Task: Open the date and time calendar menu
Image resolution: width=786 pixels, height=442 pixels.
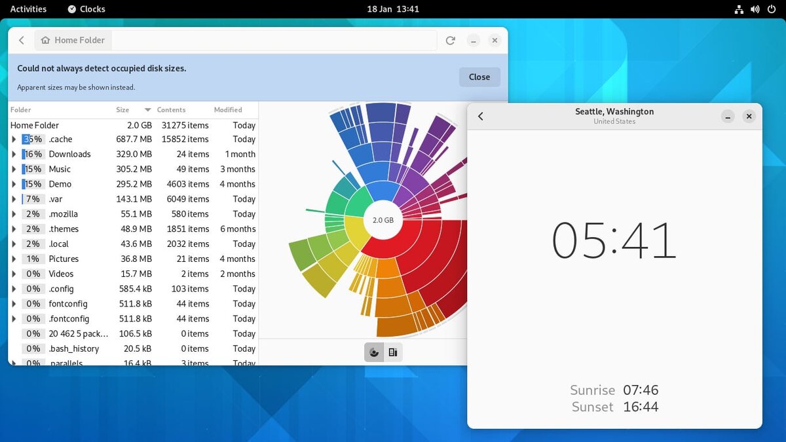Action: pyautogui.click(x=393, y=9)
